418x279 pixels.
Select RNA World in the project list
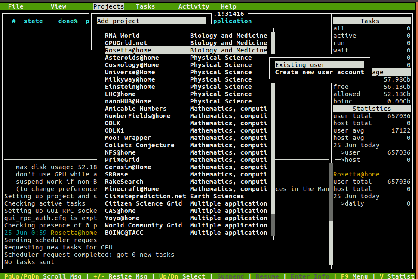(186, 36)
